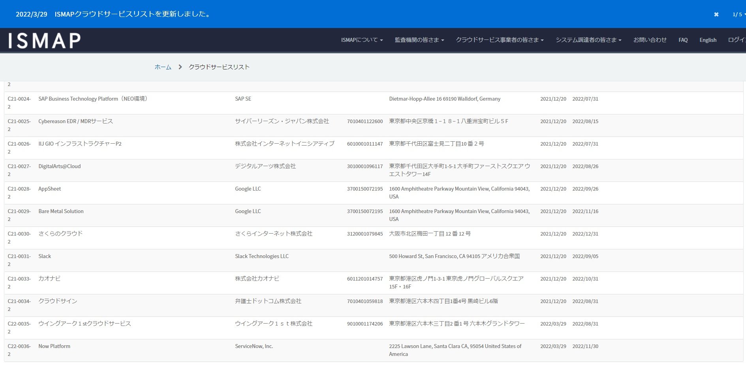Viewport: 746px width, 365px height.
Task: Click Slack Technologies LLC provider cell
Action: click(x=262, y=256)
